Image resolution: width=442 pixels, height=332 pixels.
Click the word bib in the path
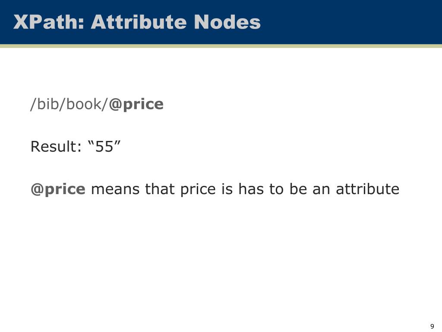click(x=47, y=104)
